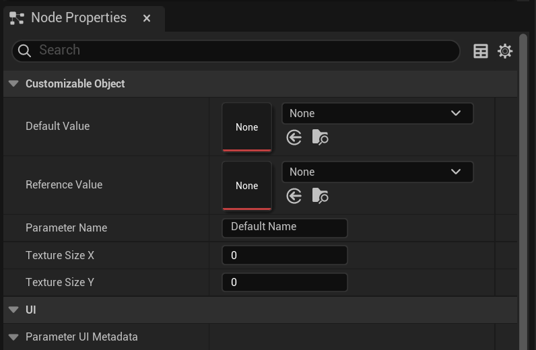536x350 pixels.
Task: Open the Default Value asset dropdown
Action: pyautogui.click(x=377, y=114)
